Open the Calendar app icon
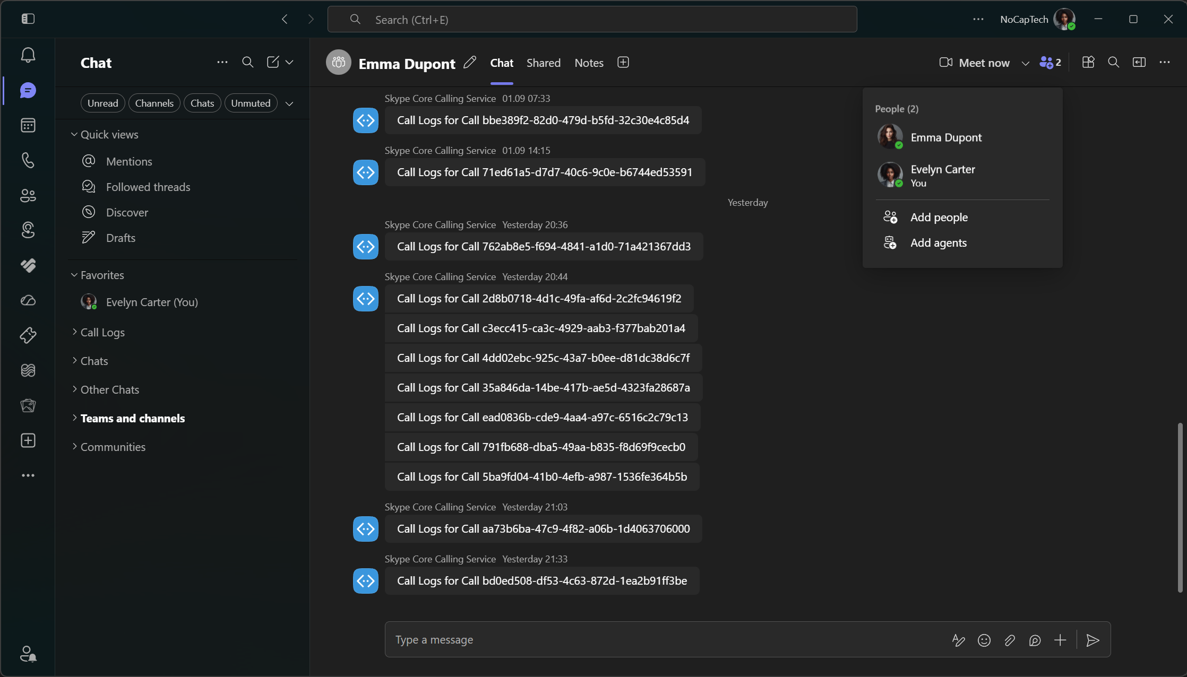The height and width of the screenshot is (677, 1187). point(28,125)
